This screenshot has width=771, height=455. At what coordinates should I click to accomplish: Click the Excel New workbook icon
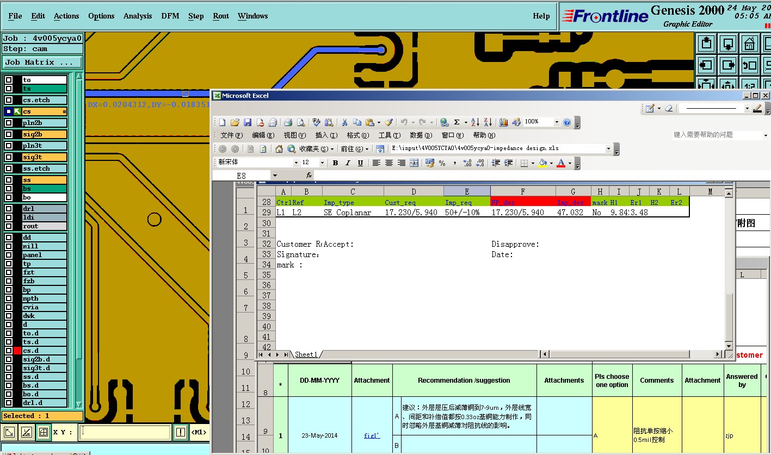pos(222,122)
